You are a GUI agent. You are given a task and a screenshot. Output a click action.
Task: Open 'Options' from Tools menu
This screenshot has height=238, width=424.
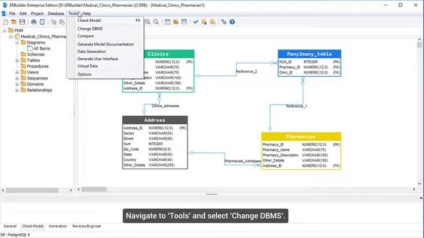(x=105, y=74)
